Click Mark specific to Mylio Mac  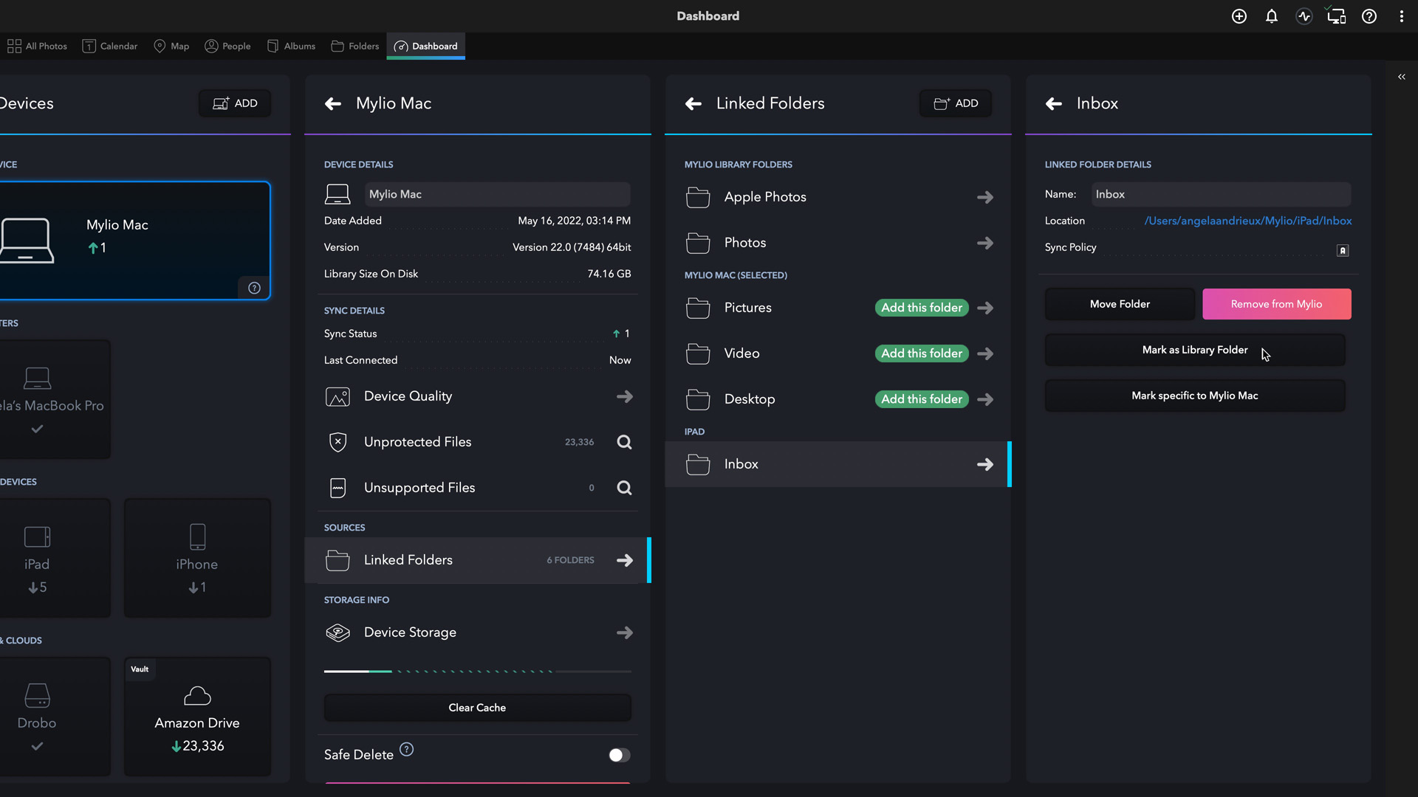(x=1195, y=396)
